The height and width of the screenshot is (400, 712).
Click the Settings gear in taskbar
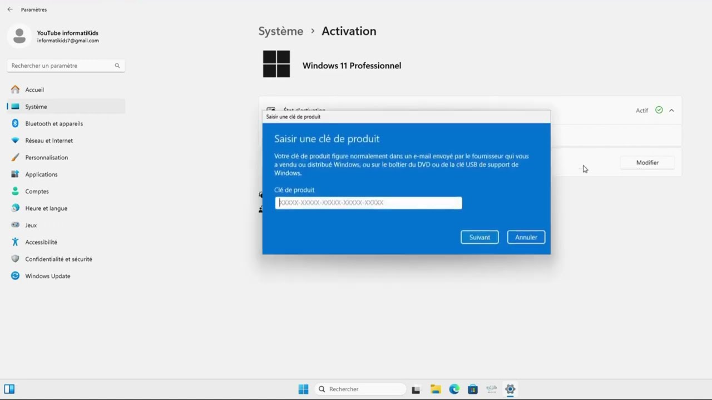point(510,389)
